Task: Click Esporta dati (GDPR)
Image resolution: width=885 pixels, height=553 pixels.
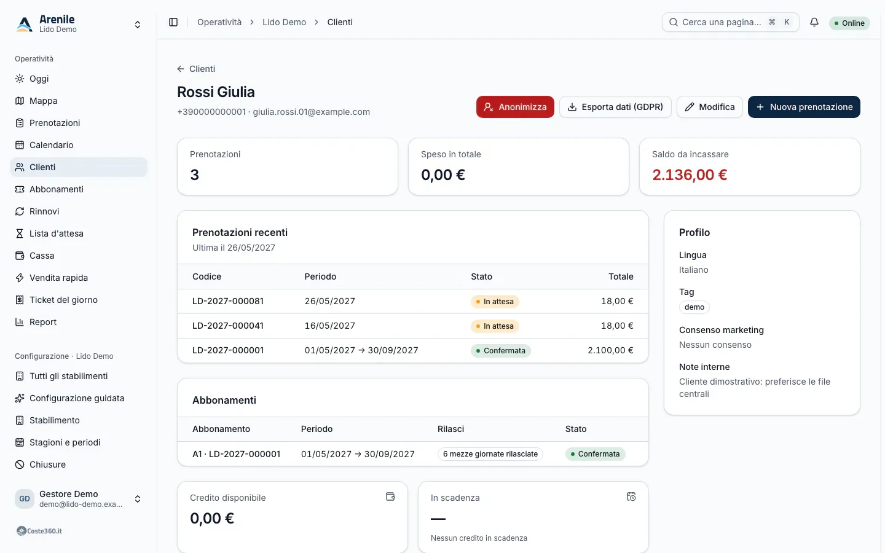Action: click(615, 107)
